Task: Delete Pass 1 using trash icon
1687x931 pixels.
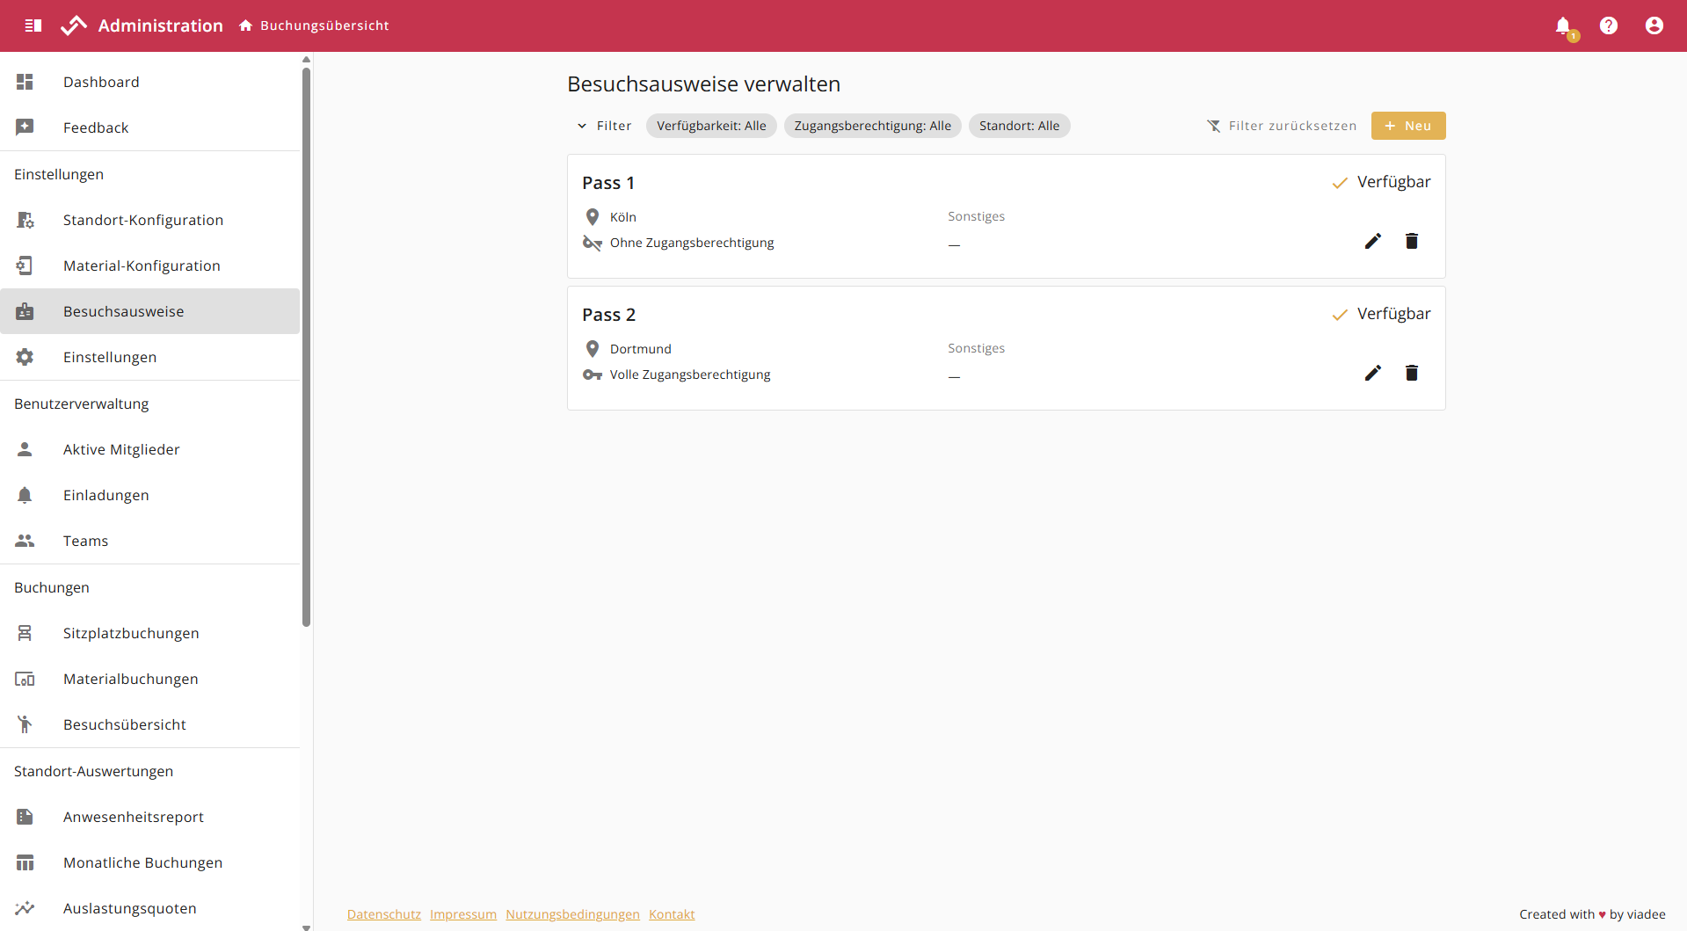Action: [x=1411, y=241]
